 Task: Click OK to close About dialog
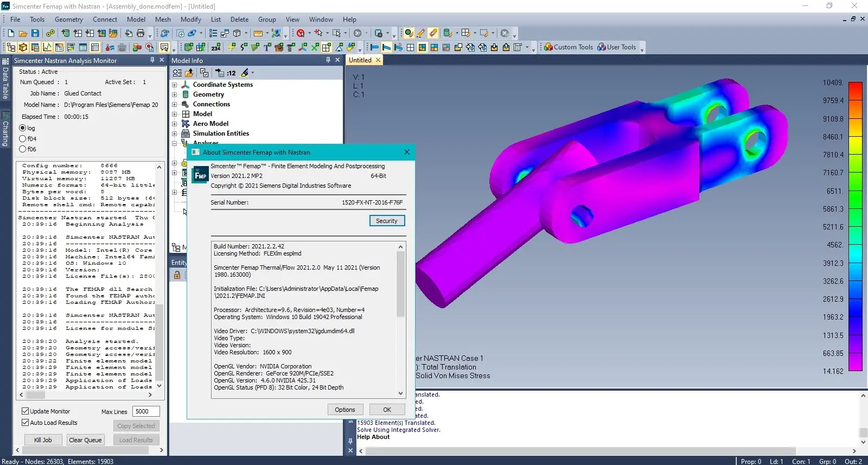[387, 410]
